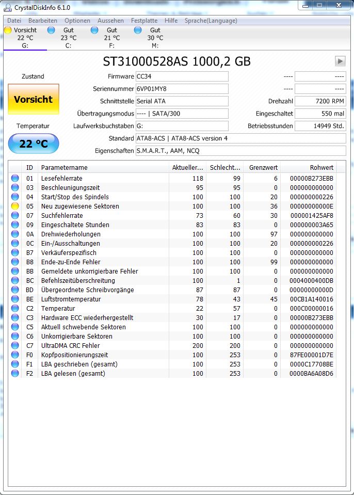Click the status icon for Befehlszeitüberschreitung

coord(15,280)
